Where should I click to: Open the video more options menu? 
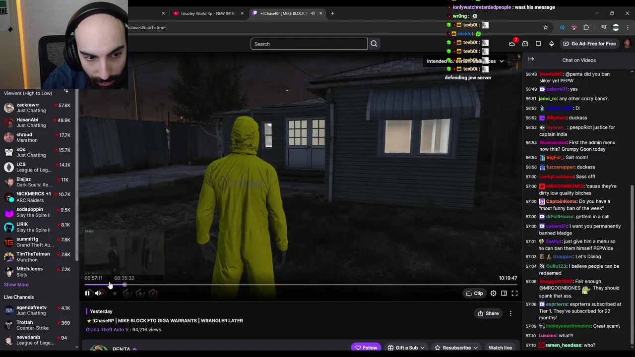pyautogui.click(x=510, y=313)
